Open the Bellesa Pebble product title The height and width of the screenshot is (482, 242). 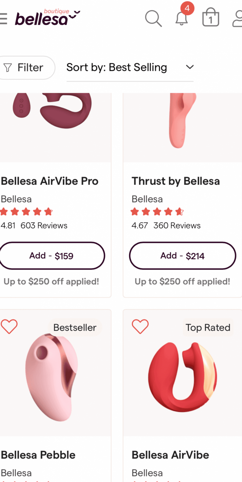(x=38, y=455)
